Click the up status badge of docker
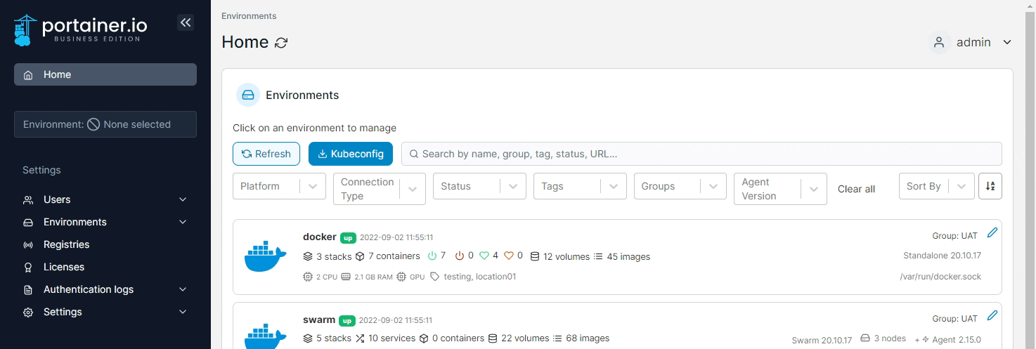The width and height of the screenshot is (1036, 349). pos(348,237)
